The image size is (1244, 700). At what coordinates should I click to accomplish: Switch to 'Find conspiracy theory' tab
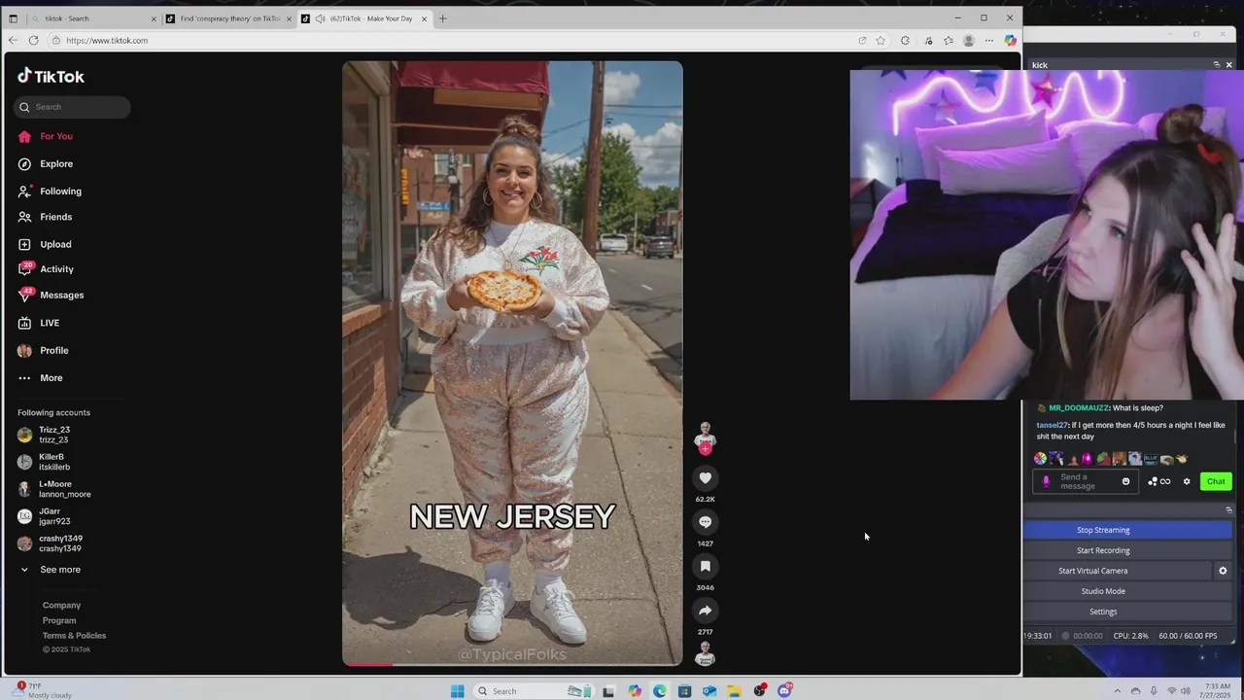228,18
